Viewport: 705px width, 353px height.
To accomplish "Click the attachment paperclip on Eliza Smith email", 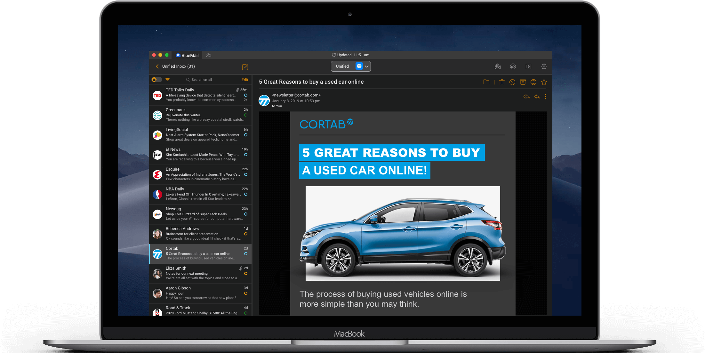I will click(x=241, y=268).
